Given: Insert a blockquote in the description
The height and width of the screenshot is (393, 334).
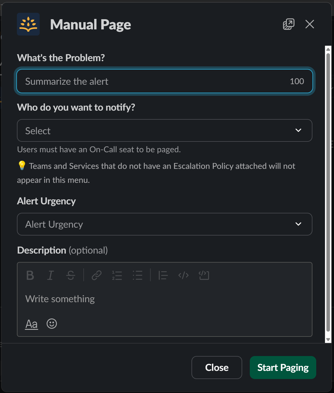Looking at the screenshot, I should point(163,275).
